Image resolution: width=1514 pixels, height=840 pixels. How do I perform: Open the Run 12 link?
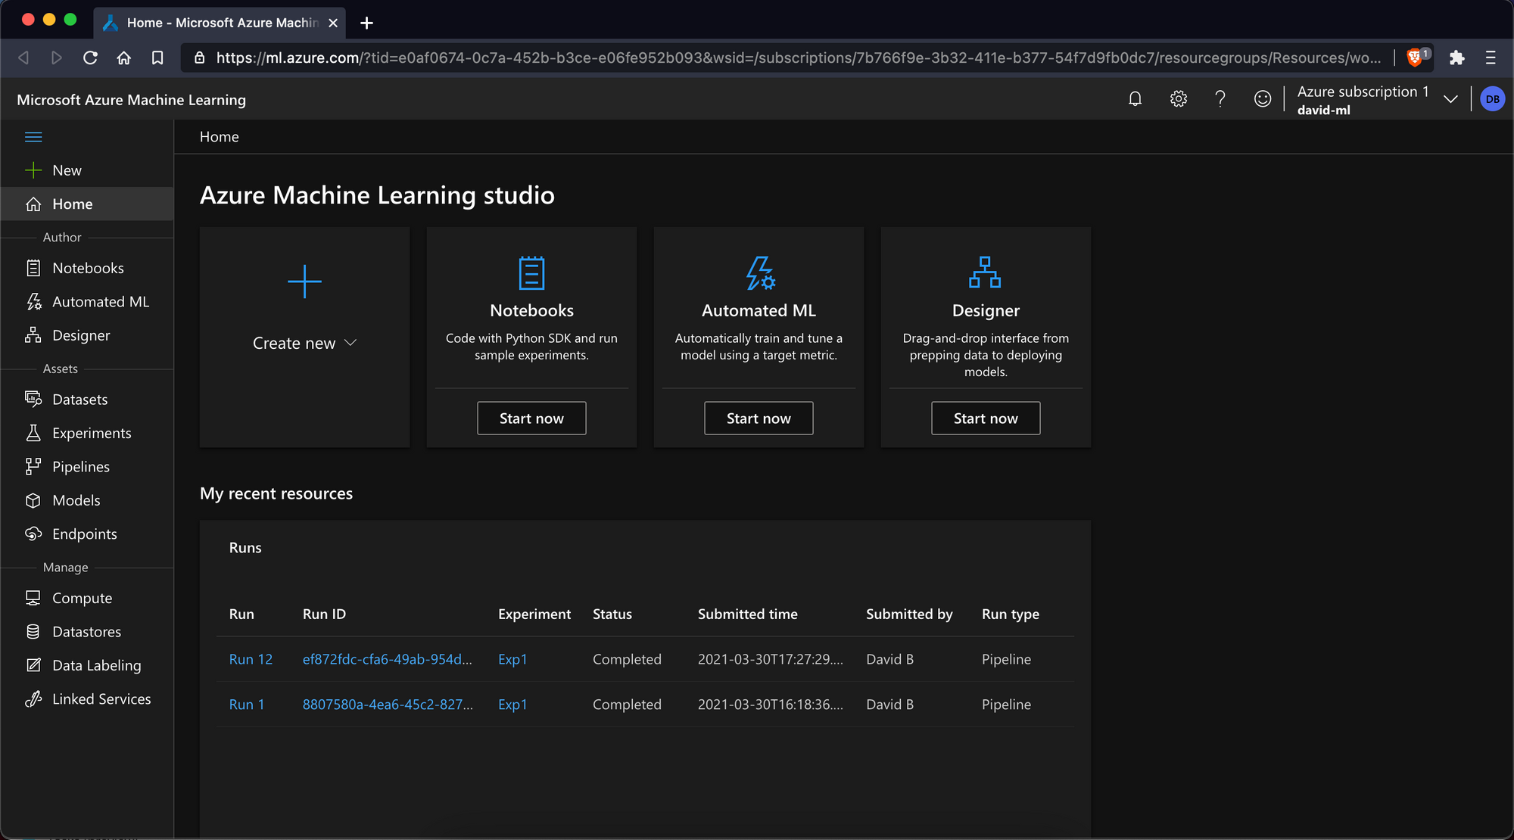click(x=251, y=659)
